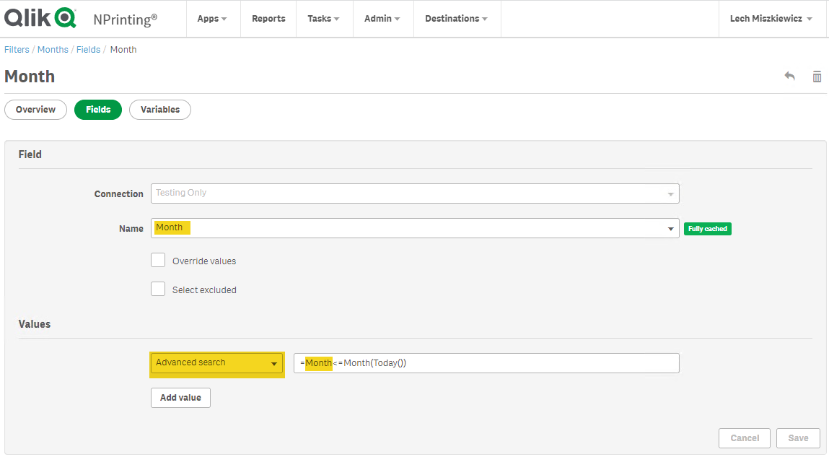829x457 pixels.
Task: Click the back arrow icon
Action: 790,77
